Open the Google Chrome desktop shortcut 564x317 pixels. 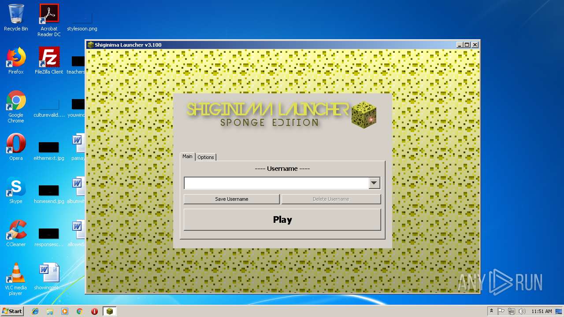coord(16,107)
